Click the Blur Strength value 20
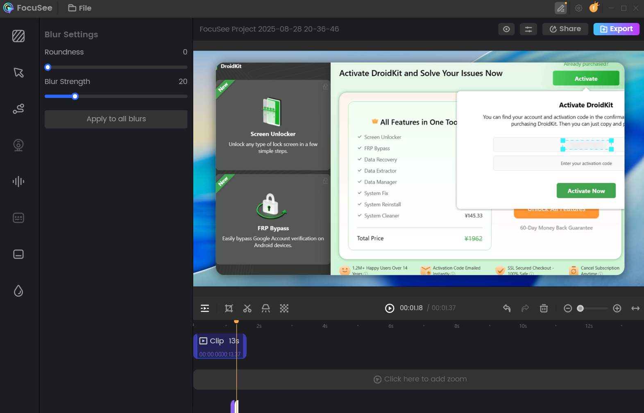644x413 pixels. coord(183,82)
